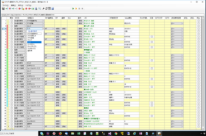206x136 pixels.
Task: Toggle the 無効 checkbox on row 4
Action: coord(12,28)
